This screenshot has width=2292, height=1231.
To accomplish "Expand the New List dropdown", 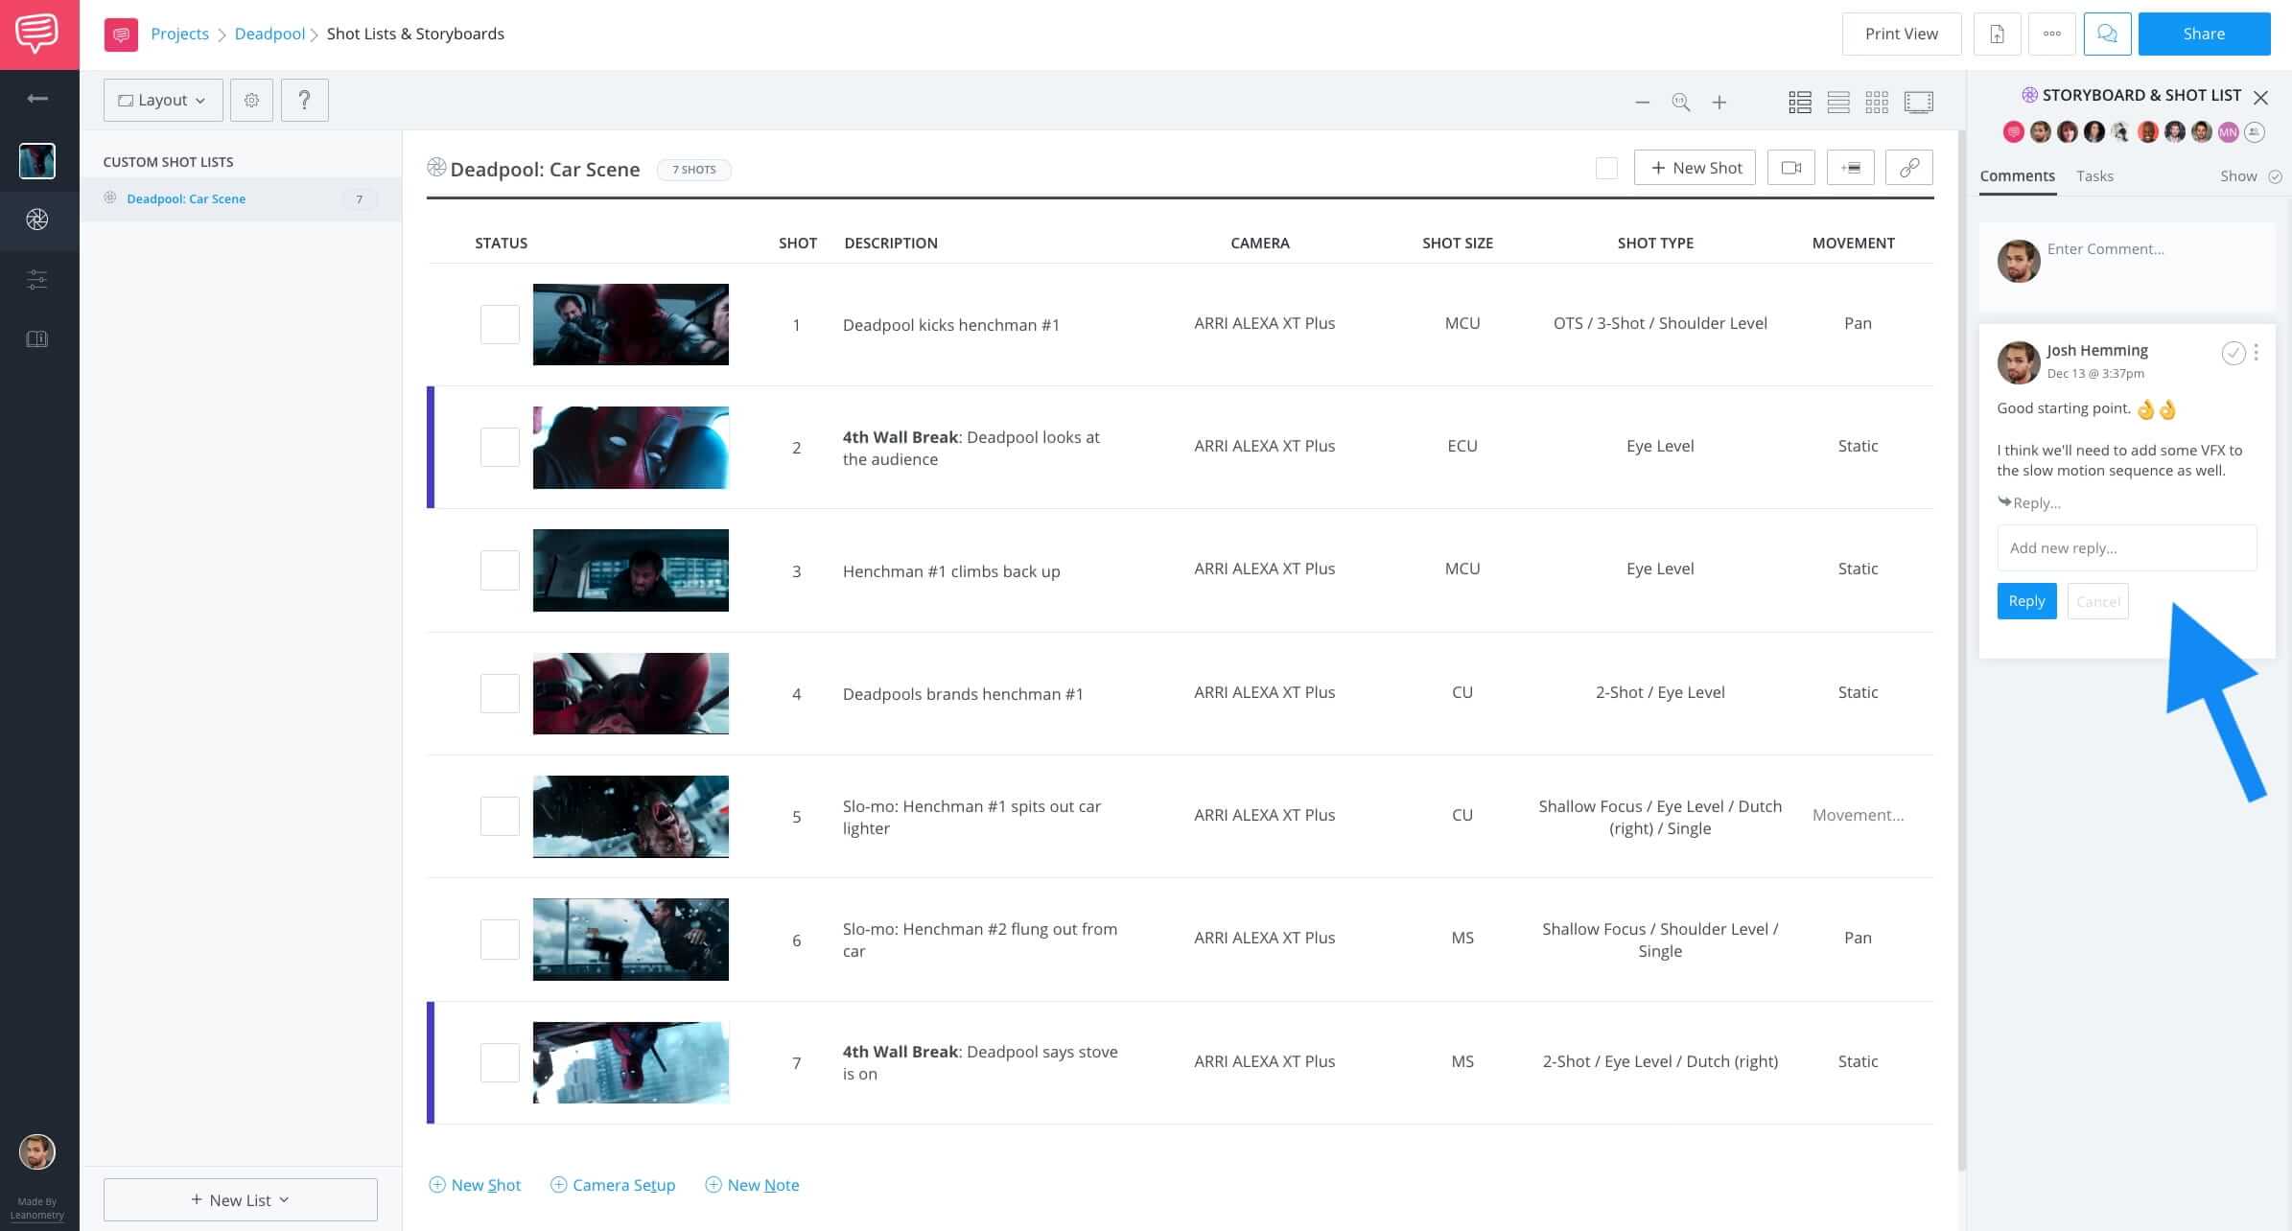I will [240, 1199].
